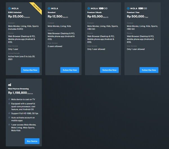
Task: Click the 'Support Full HD 1080, 50 fps' text
Action: pyautogui.click(x=25, y=113)
